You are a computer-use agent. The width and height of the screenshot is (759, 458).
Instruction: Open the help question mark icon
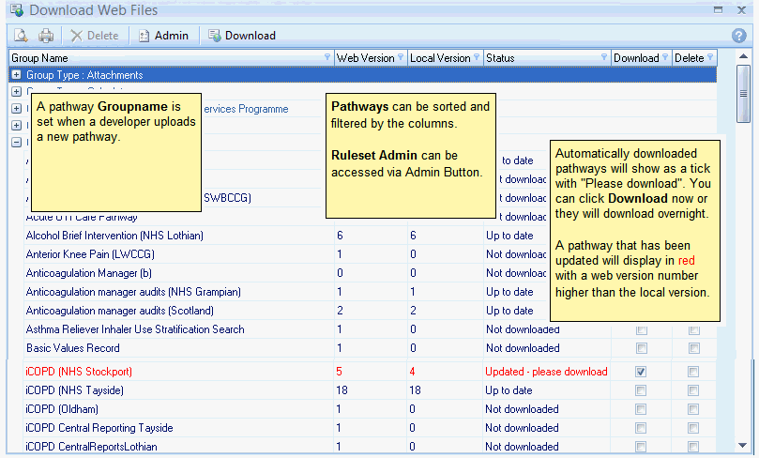pyautogui.click(x=738, y=36)
